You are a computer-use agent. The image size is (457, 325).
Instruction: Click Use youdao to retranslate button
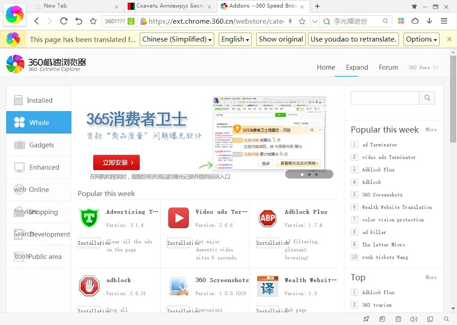(x=353, y=39)
